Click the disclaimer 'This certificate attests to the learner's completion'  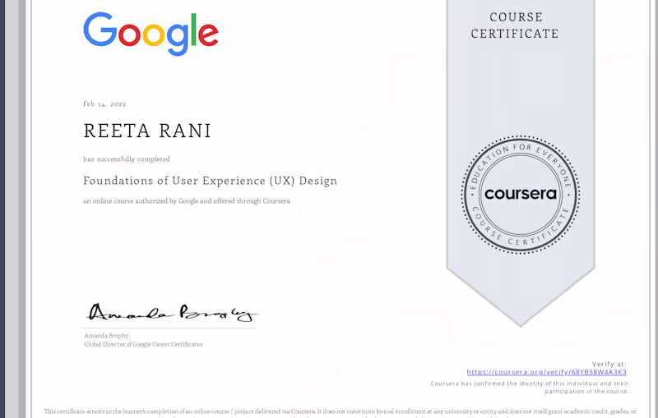click(340, 412)
